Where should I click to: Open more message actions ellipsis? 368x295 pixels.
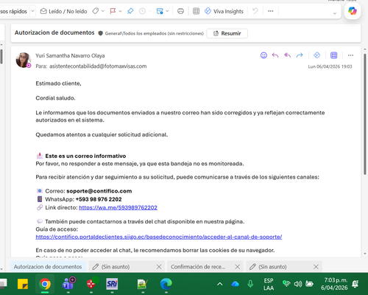point(350,55)
